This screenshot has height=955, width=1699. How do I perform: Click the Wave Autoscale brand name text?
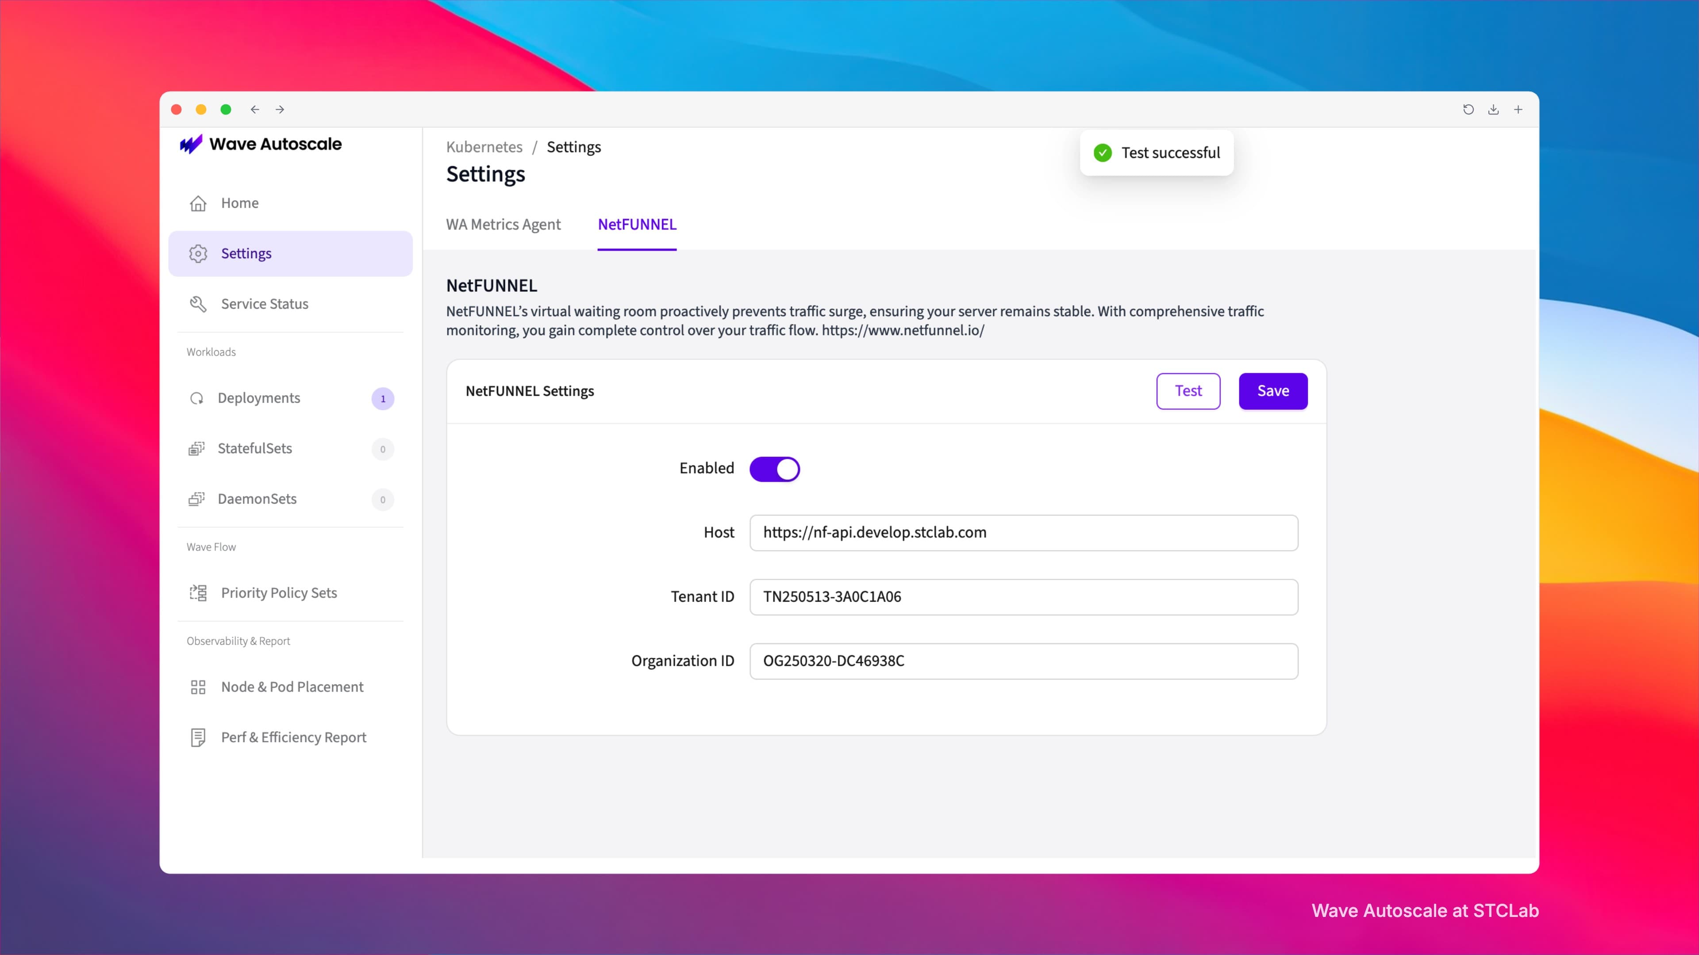[276, 144]
